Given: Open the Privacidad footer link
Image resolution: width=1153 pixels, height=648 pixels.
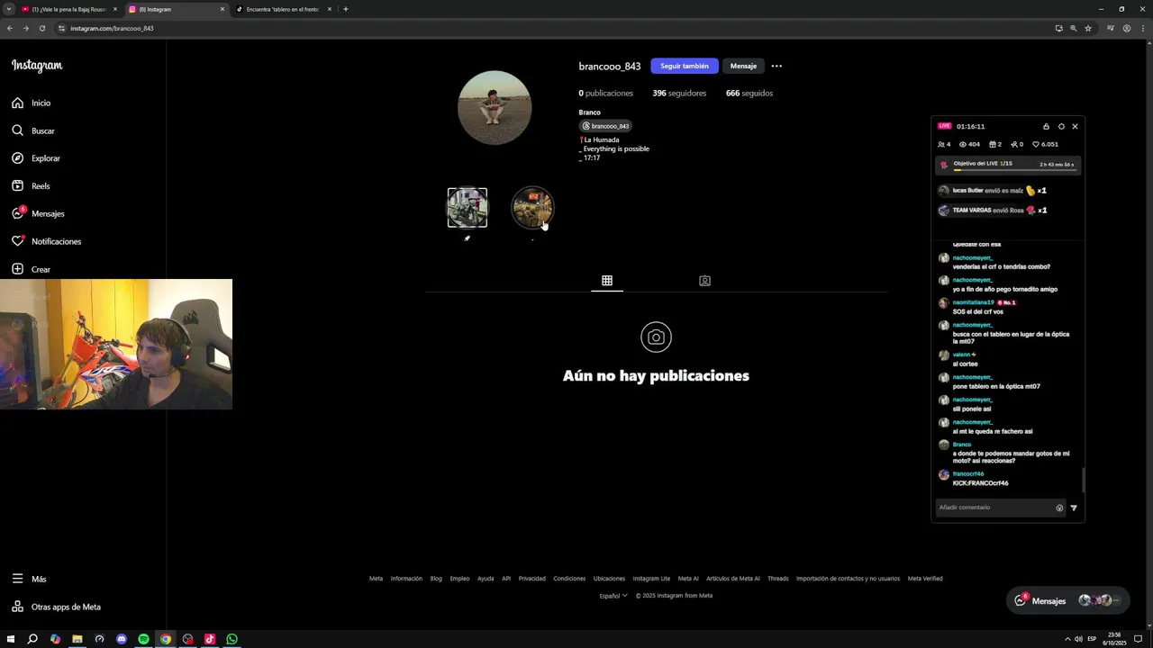Looking at the screenshot, I should pos(531,579).
